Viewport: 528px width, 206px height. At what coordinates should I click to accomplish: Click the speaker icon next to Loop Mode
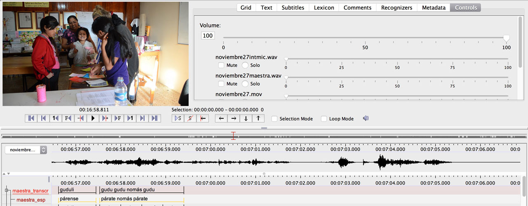tap(365, 118)
